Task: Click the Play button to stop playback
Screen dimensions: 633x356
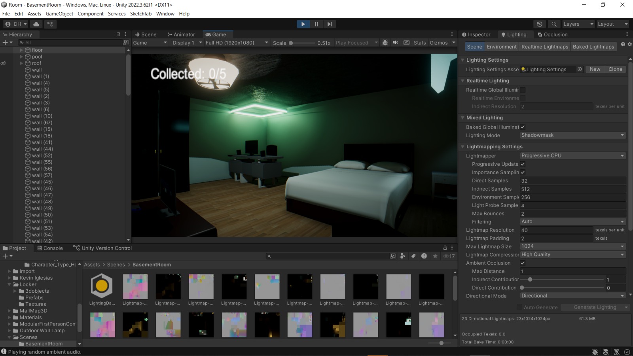Action: [x=303, y=24]
